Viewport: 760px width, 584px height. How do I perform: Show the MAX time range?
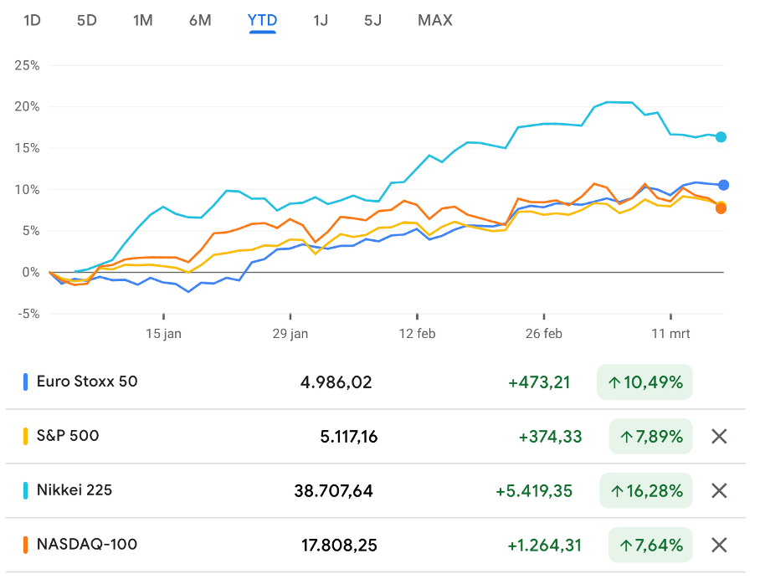coord(435,20)
